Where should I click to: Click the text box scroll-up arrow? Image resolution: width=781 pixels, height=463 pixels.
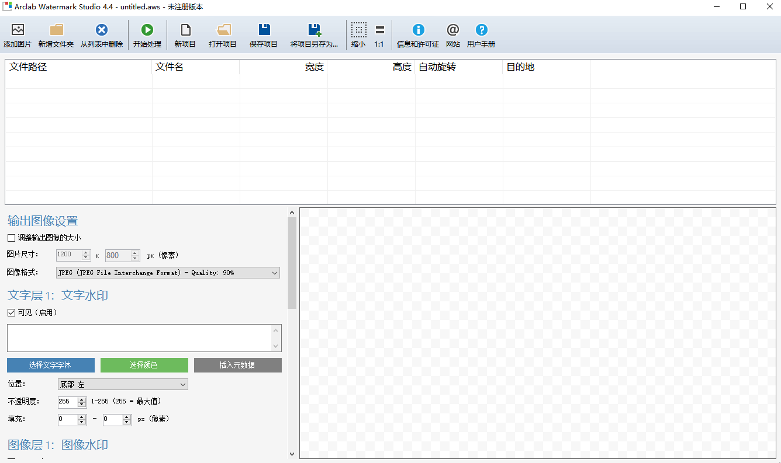(x=276, y=330)
